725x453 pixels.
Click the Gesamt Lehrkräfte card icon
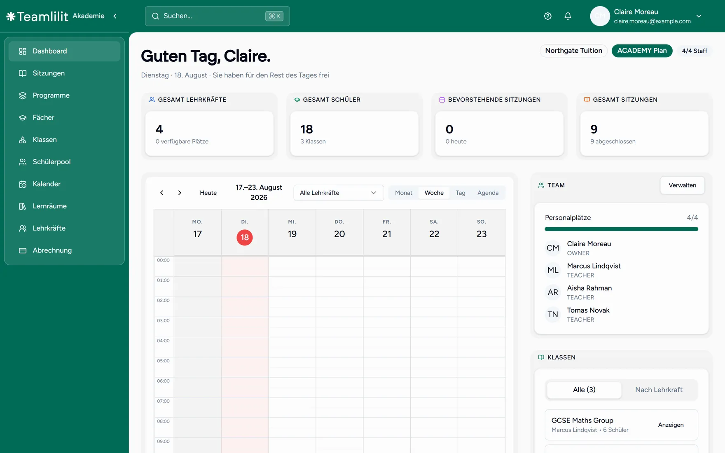coord(152,100)
